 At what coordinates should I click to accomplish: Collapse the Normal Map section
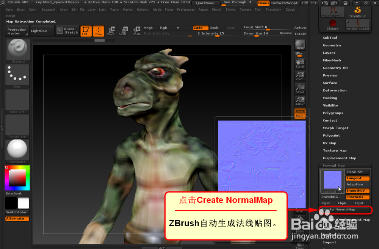point(334,166)
